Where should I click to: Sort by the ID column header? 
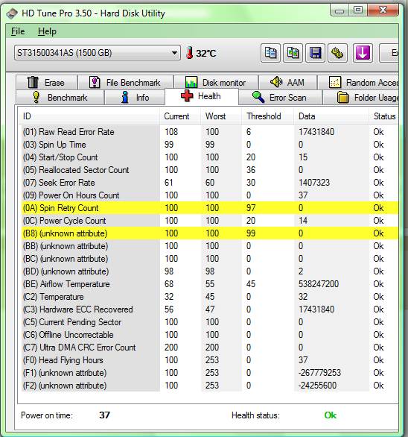[89, 116]
